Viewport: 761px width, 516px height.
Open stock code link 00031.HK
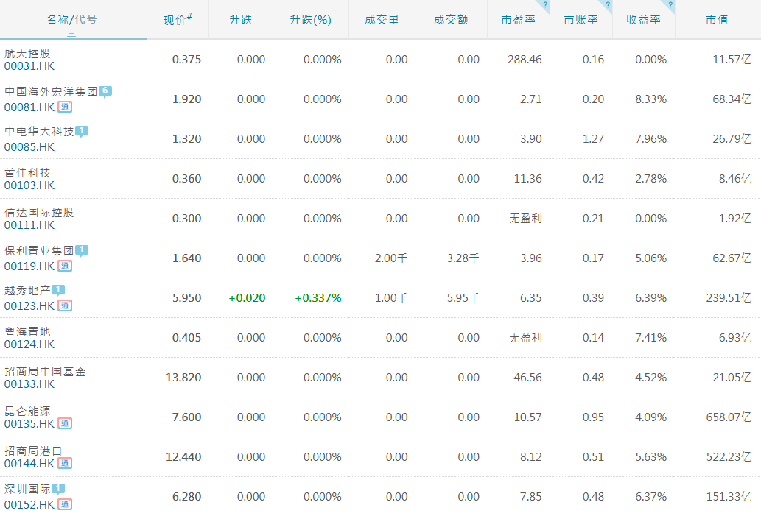point(29,66)
